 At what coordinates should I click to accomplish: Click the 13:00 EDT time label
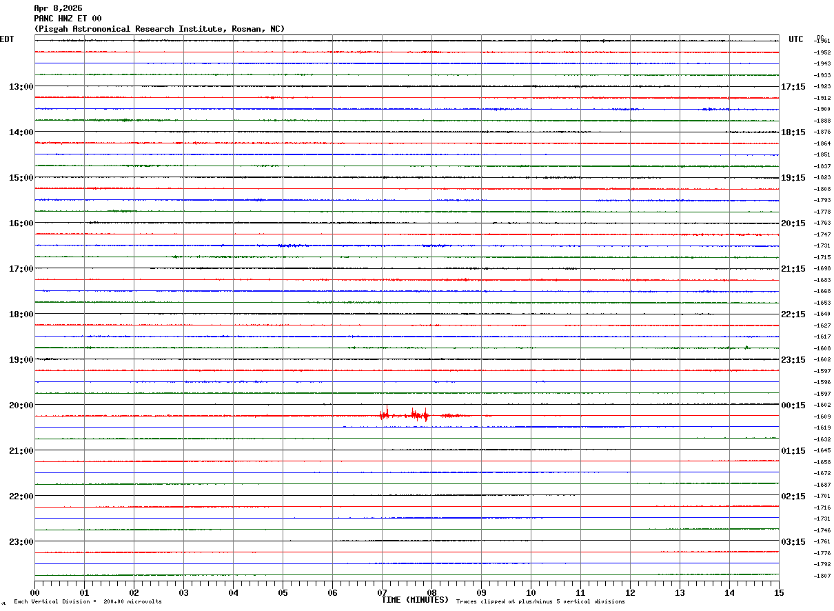[21, 87]
